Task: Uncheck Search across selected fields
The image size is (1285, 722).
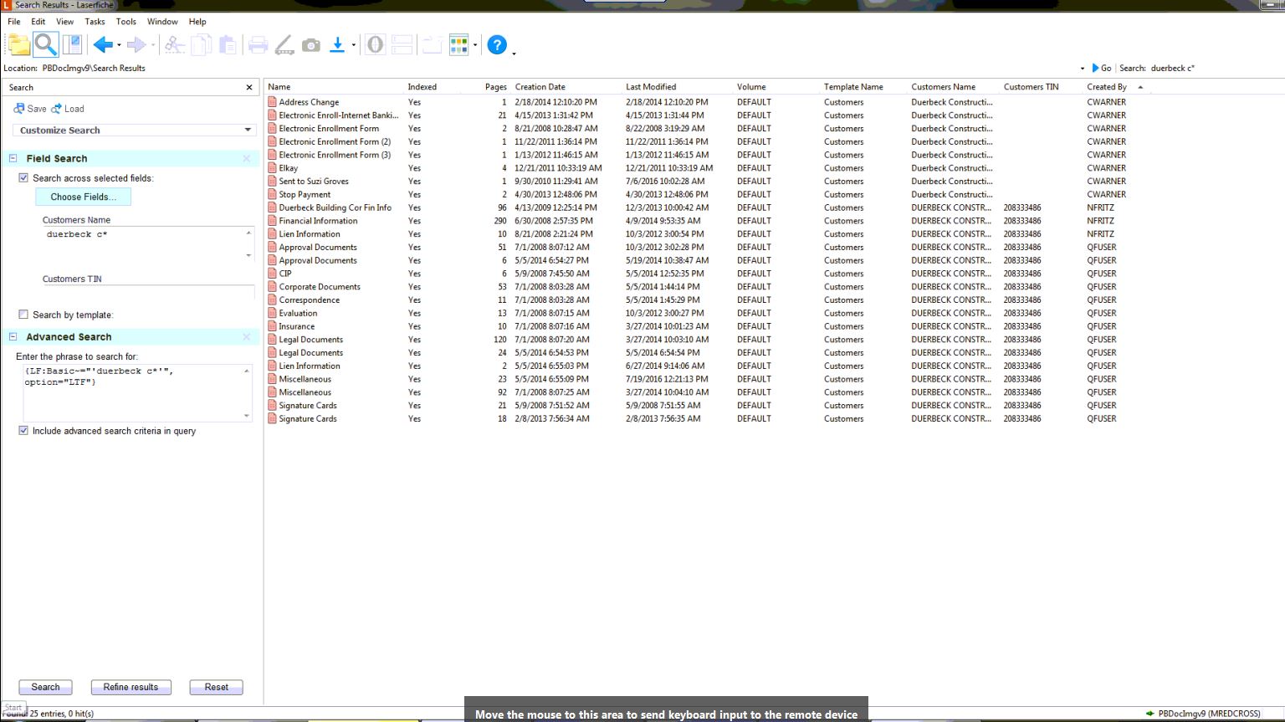Action: pyautogui.click(x=23, y=178)
